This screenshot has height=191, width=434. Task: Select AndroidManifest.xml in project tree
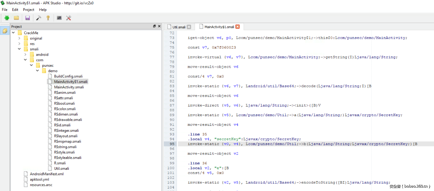[x=46, y=174]
